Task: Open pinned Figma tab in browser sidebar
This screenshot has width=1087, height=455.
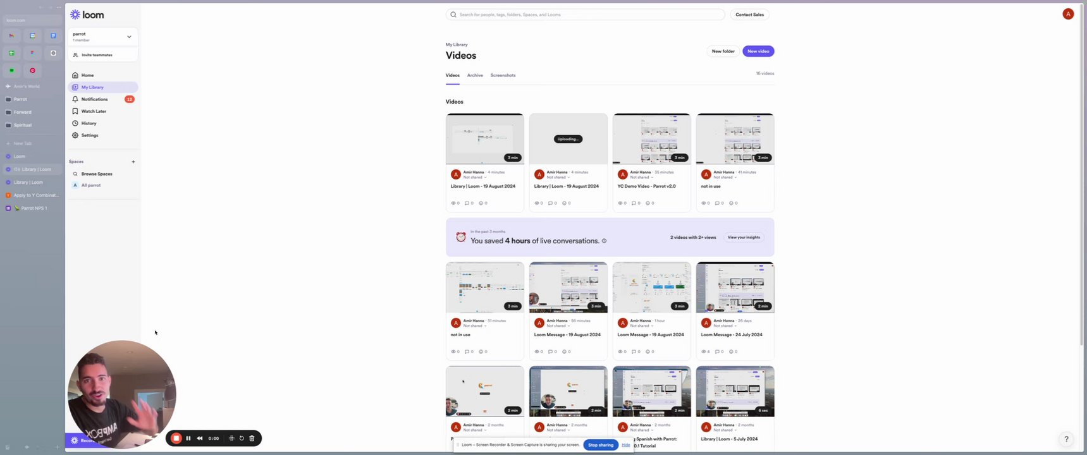Action: 32,53
